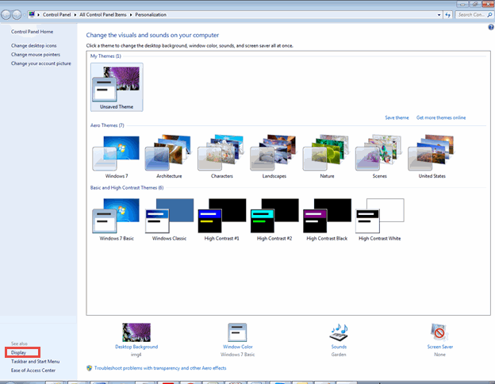Image resolution: width=495 pixels, height=384 pixels.
Task: Click Get more themes online link
Action: pos(441,117)
